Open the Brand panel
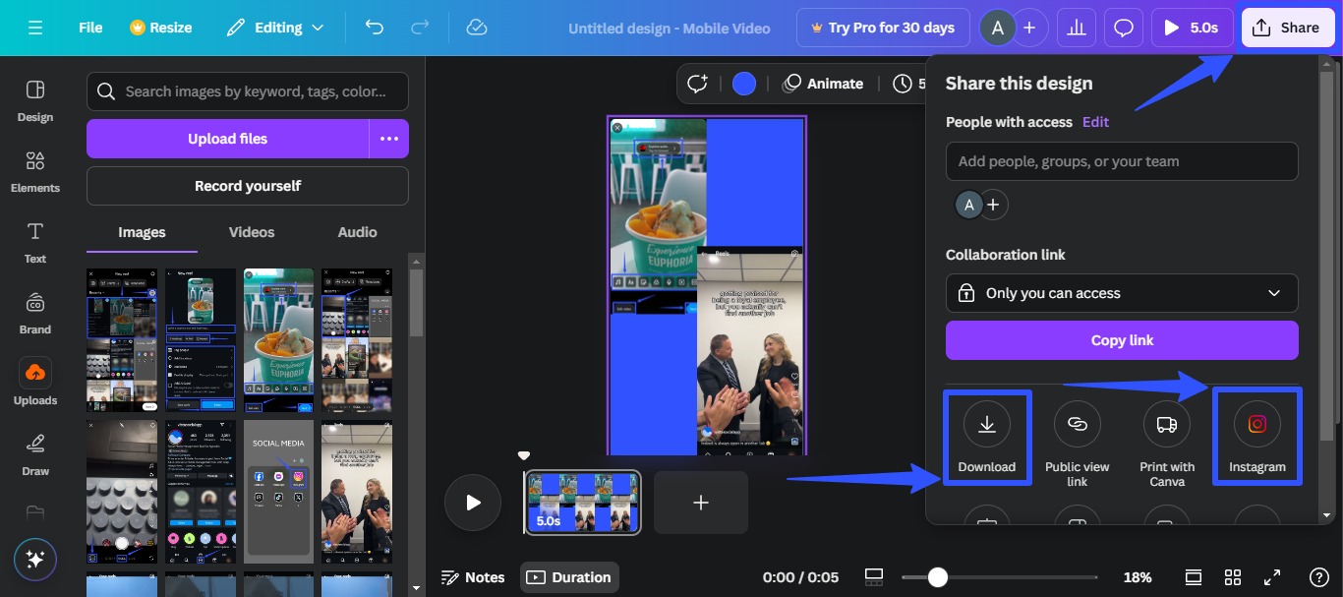The image size is (1343, 597). point(34,313)
